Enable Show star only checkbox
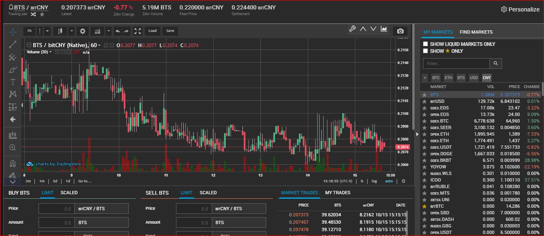This screenshot has height=236, width=544. pyautogui.click(x=425, y=51)
